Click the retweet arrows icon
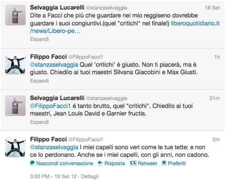The height and width of the screenshot is (185, 225). click(133, 163)
